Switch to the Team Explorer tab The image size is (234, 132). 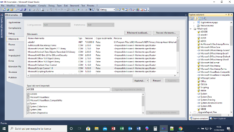click(218, 118)
